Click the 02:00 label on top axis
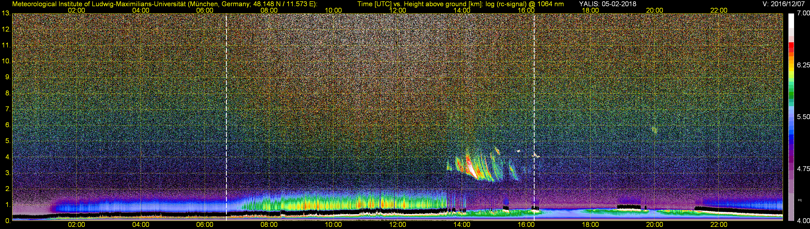This screenshot has width=810, height=229. click(76, 10)
